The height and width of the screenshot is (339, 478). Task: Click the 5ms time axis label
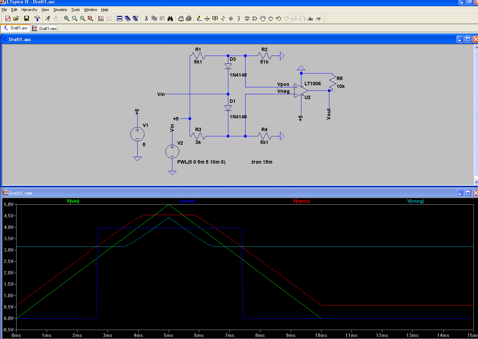tap(169, 335)
